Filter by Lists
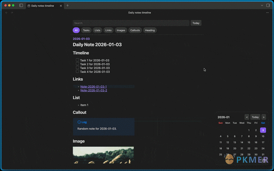 97,30
